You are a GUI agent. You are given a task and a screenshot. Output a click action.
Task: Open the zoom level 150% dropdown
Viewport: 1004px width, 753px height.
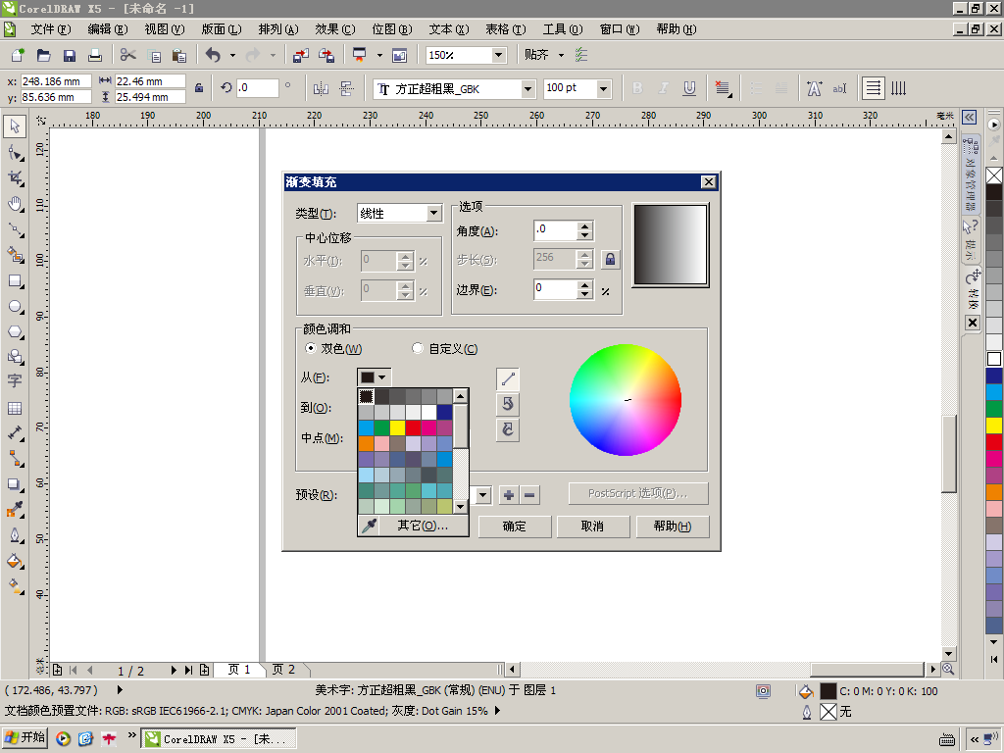[x=498, y=55]
